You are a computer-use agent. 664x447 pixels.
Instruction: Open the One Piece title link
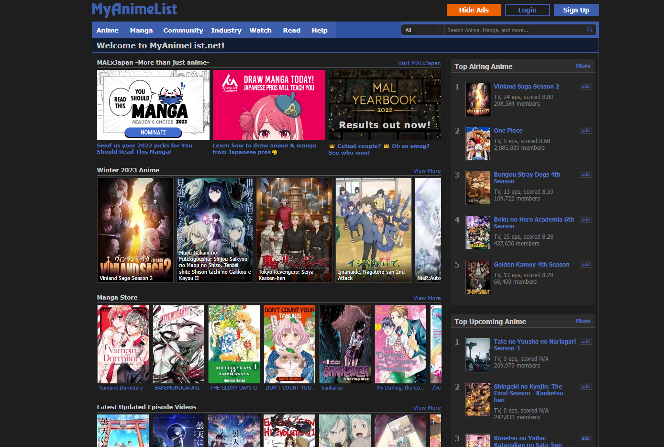pos(508,131)
